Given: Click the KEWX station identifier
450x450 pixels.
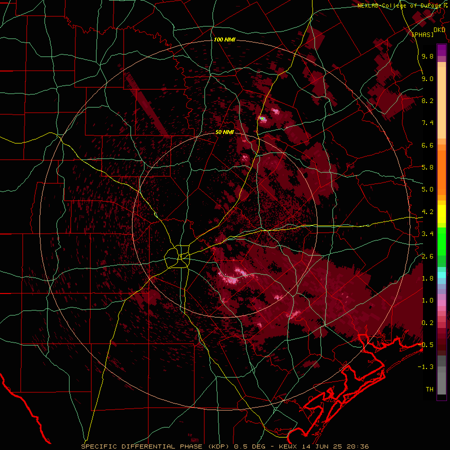Looking at the screenshot, I should pyautogui.click(x=288, y=446).
